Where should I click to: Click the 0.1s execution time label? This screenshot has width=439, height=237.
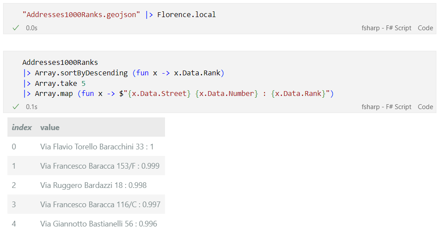[32, 107]
